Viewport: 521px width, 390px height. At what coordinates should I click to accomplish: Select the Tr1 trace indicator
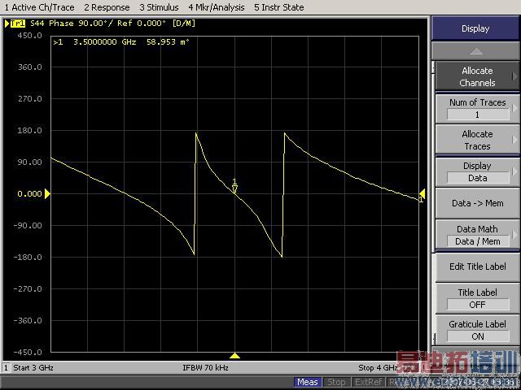tap(18, 24)
